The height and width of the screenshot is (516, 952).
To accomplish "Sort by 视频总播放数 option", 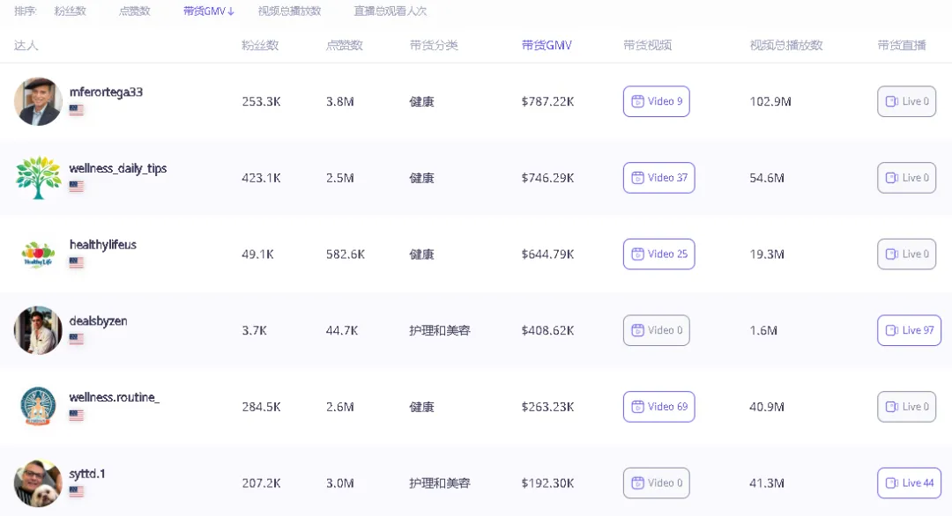I will coord(289,11).
